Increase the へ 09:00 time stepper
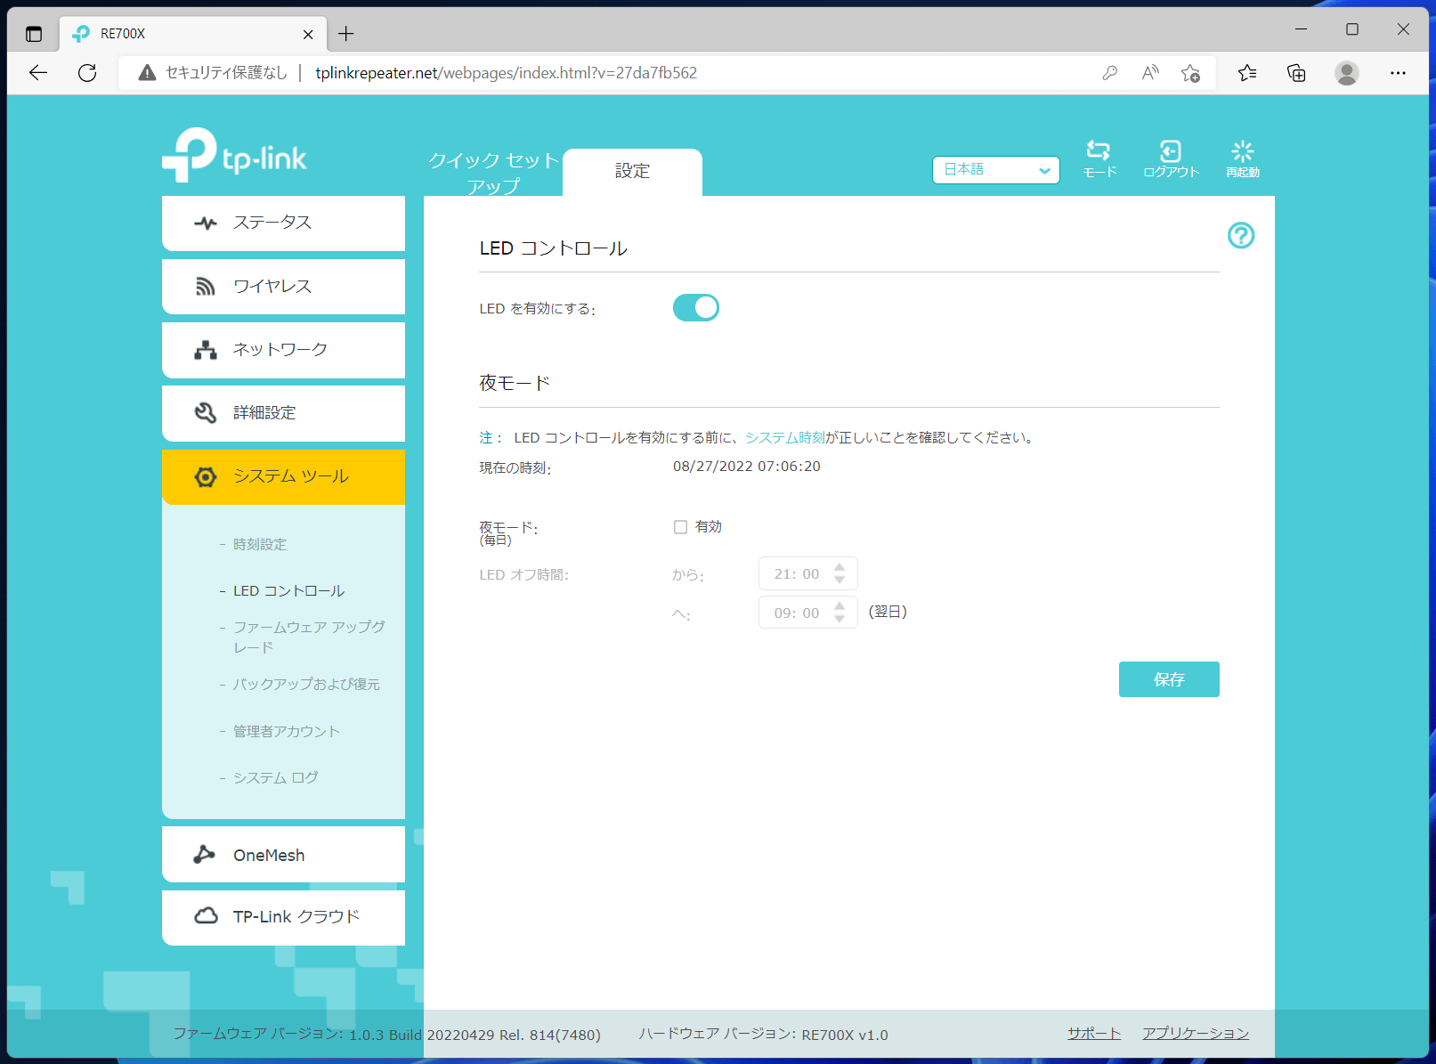Screen dimensions: 1436x1064 [x=839, y=606]
